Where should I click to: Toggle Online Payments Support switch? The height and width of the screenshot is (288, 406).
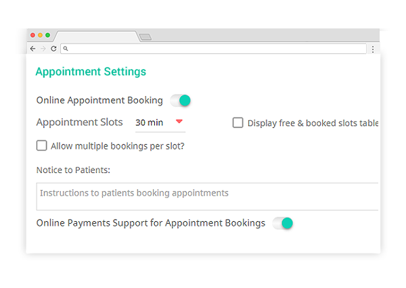(x=283, y=223)
